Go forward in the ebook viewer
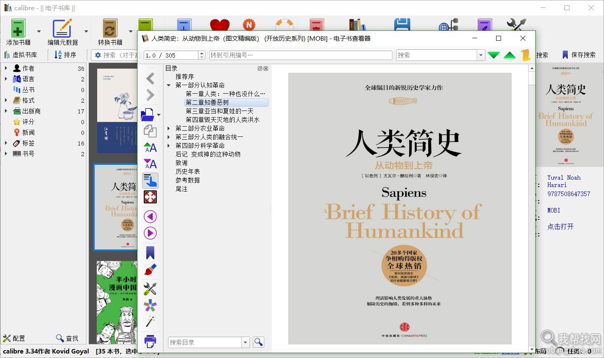 (x=150, y=95)
